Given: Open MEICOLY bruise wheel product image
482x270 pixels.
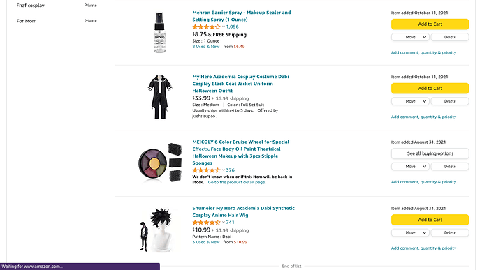Looking at the screenshot, I should [x=160, y=162].
